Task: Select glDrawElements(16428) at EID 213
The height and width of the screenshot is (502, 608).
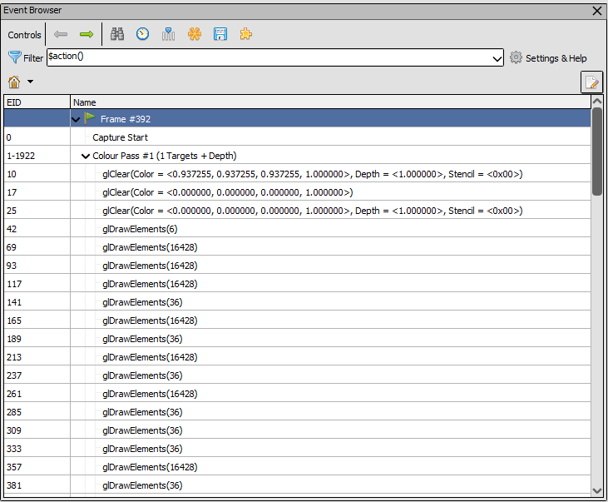Action: tap(297, 357)
